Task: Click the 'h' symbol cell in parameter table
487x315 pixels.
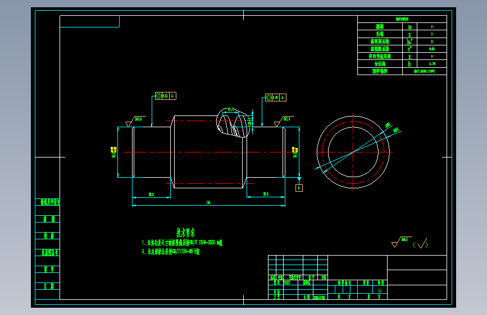Action: coord(409,64)
